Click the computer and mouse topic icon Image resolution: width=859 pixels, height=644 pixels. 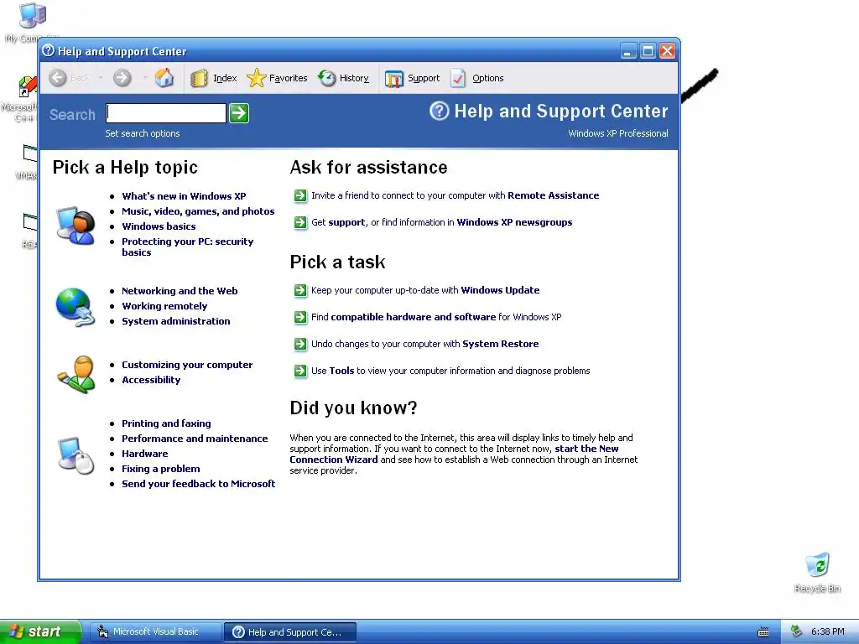pos(75,455)
